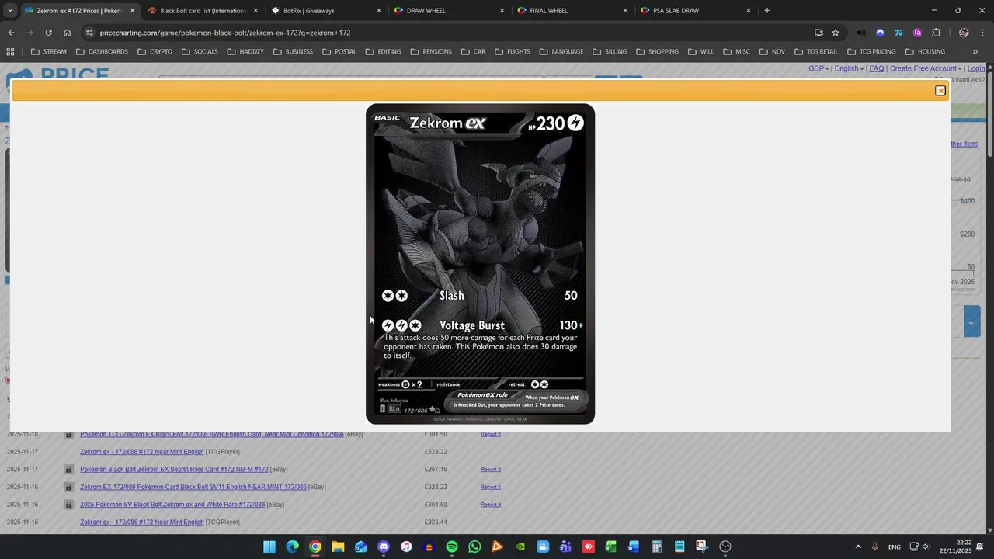Open Zekrom EX 172/086 SV11 English NEAR MINT listing
This screenshot has height=559, width=994.
coord(193,487)
